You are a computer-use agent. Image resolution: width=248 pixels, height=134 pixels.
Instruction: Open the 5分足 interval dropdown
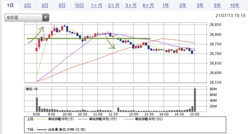pyautogui.click(x=27, y=18)
